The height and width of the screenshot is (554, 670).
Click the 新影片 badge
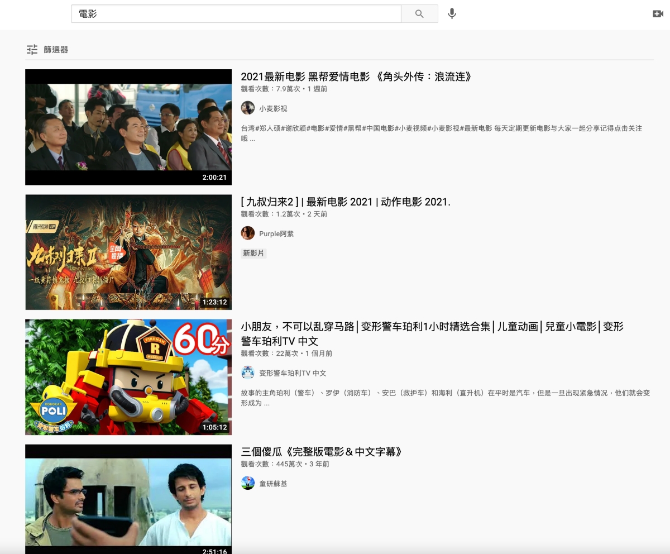[x=253, y=253]
